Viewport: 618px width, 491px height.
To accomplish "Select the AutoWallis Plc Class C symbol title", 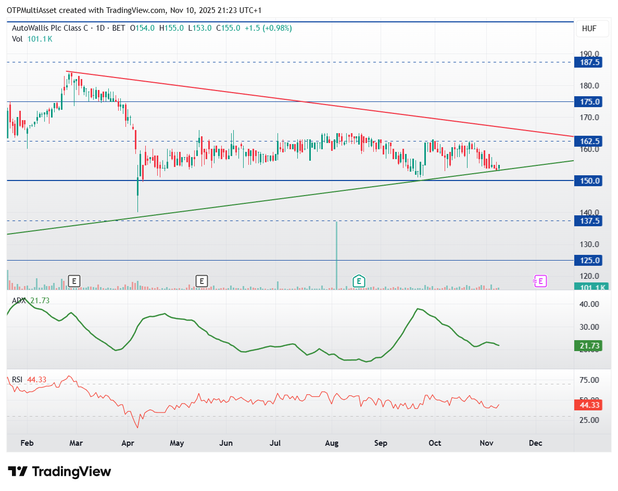I will [51, 28].
